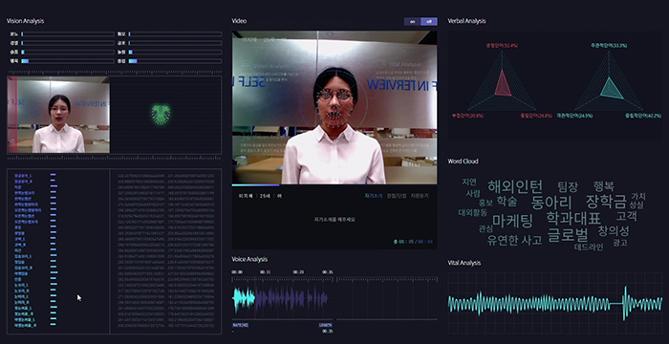The image size is (669, 344).
Task: Switch to the 지원동기 question tab
Action: click(x=420, y=196)
